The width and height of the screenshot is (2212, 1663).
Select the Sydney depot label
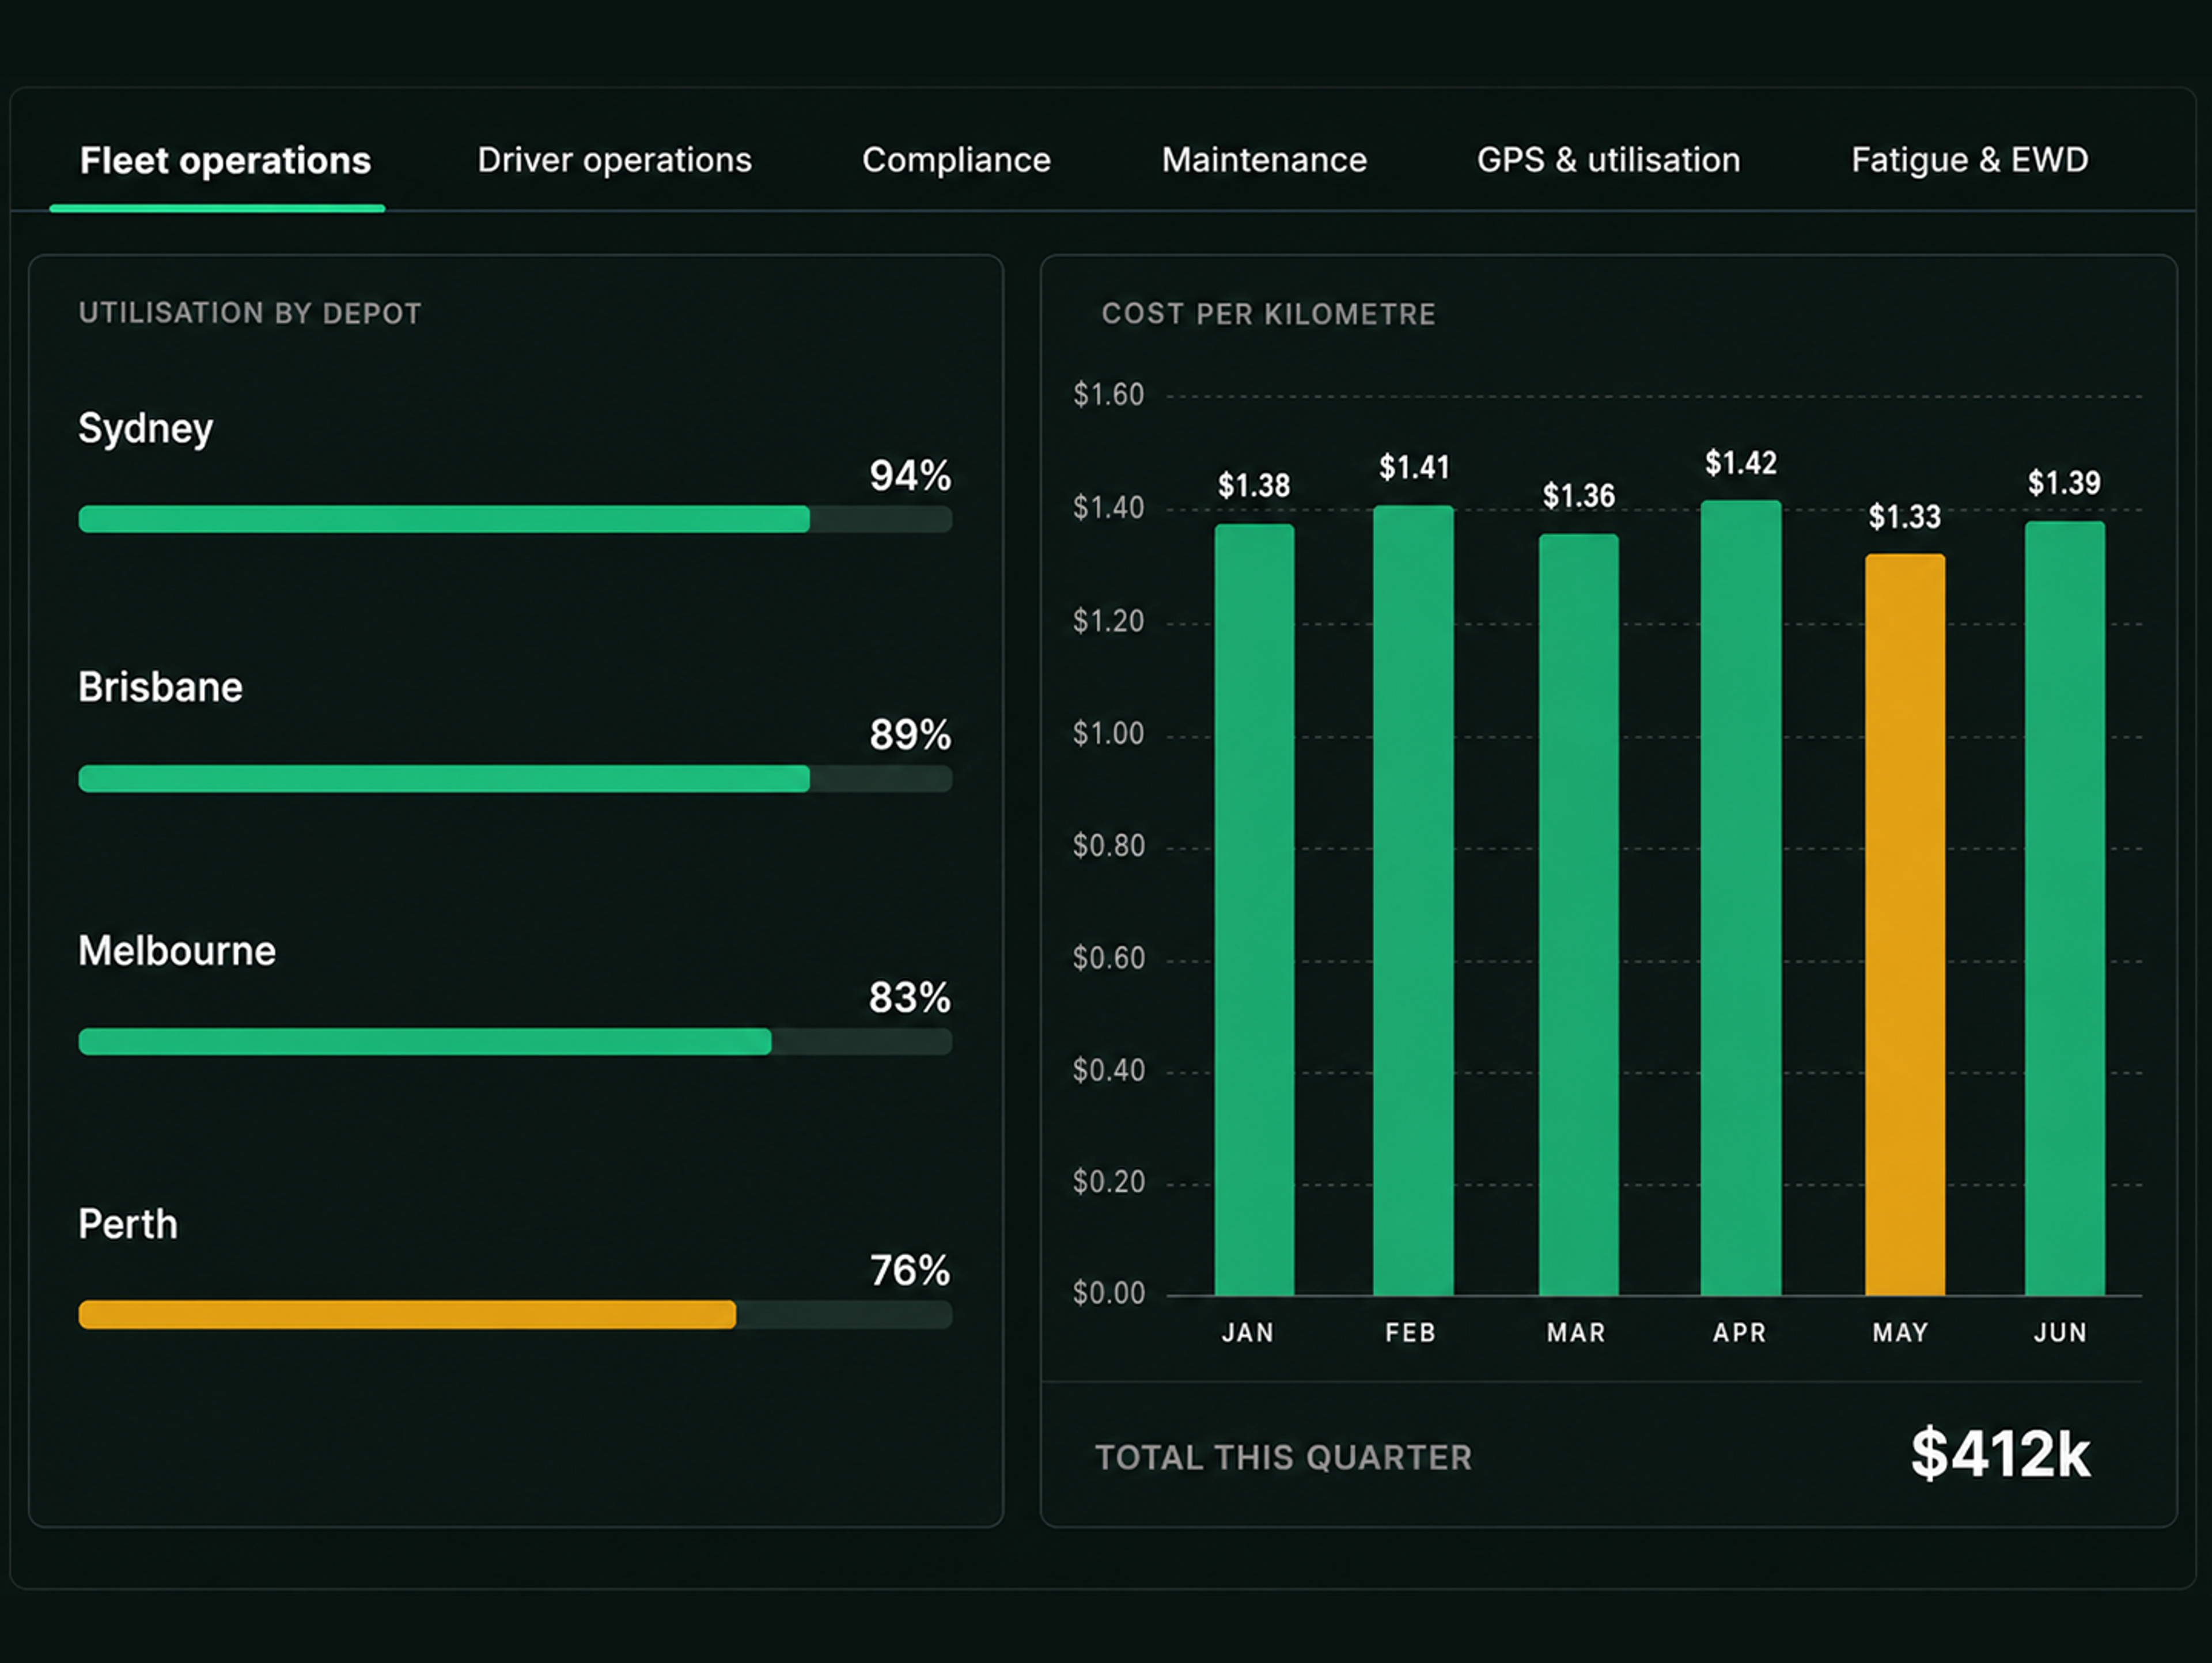(146, 429)
